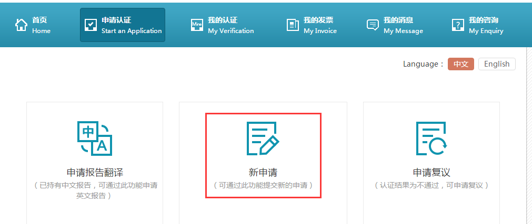The image size is (532, 224).
Task: Click the 申请报告翻译 title link
Action: point(95,173)
